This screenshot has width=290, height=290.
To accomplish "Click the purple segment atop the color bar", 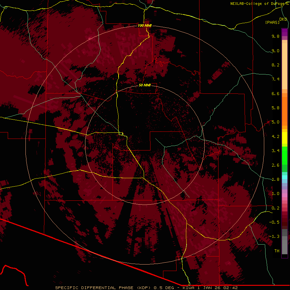I will coord(285,32).
